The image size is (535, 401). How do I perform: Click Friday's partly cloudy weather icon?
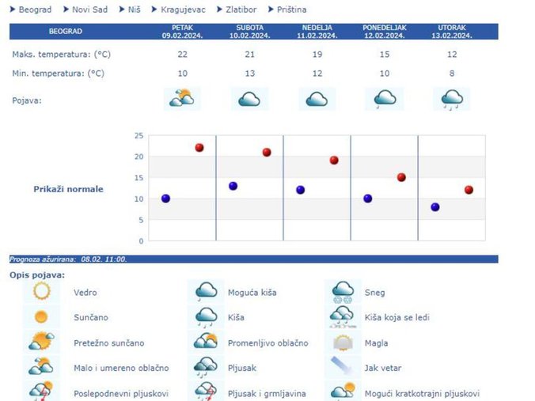(x=181, y=99)
